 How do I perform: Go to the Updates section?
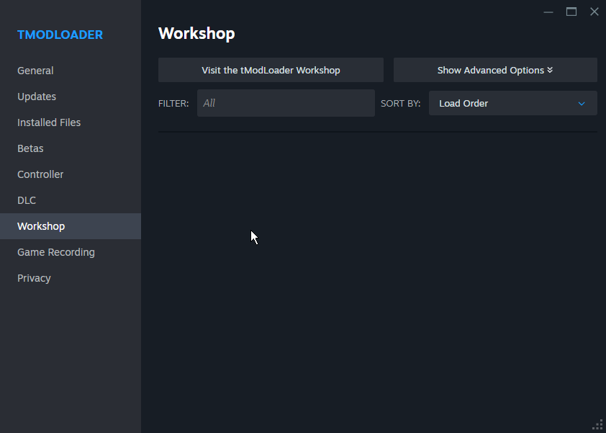(x=71, y=97)
